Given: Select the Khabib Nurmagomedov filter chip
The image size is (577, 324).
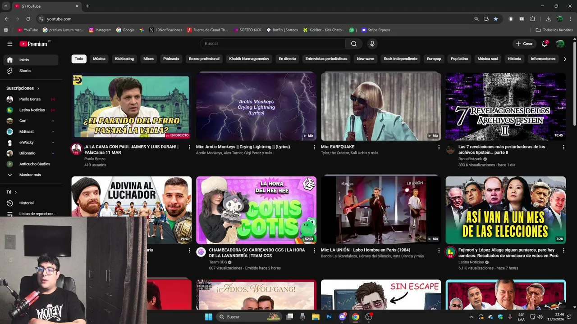Looking at the screenshot, I should [249, 59].
